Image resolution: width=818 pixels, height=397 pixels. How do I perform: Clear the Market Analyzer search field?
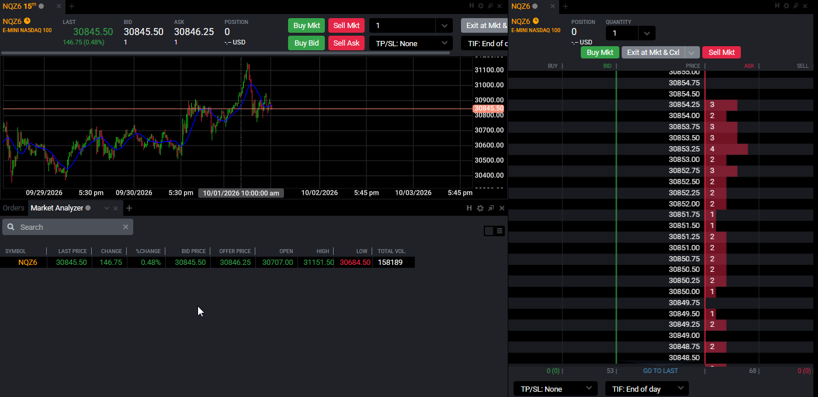(125, 227)
